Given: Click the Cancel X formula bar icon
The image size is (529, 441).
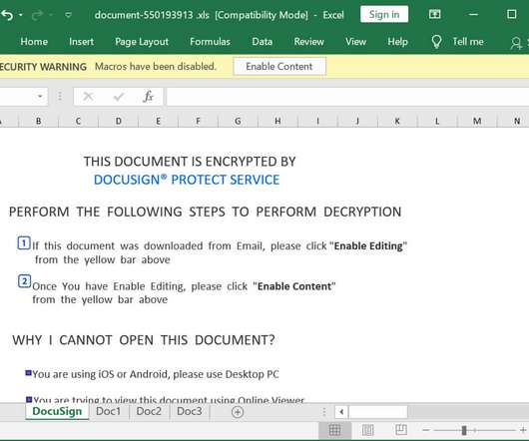Looking at the screenshot, I should pyautogui.click(x=88, y=97).
